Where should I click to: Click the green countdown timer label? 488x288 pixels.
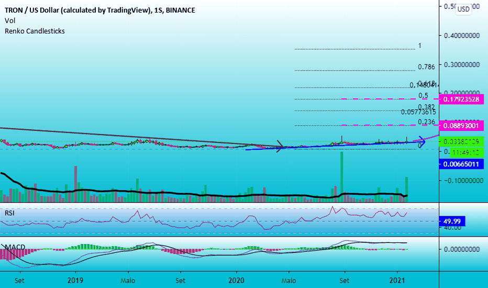click(x=466, y=152)
